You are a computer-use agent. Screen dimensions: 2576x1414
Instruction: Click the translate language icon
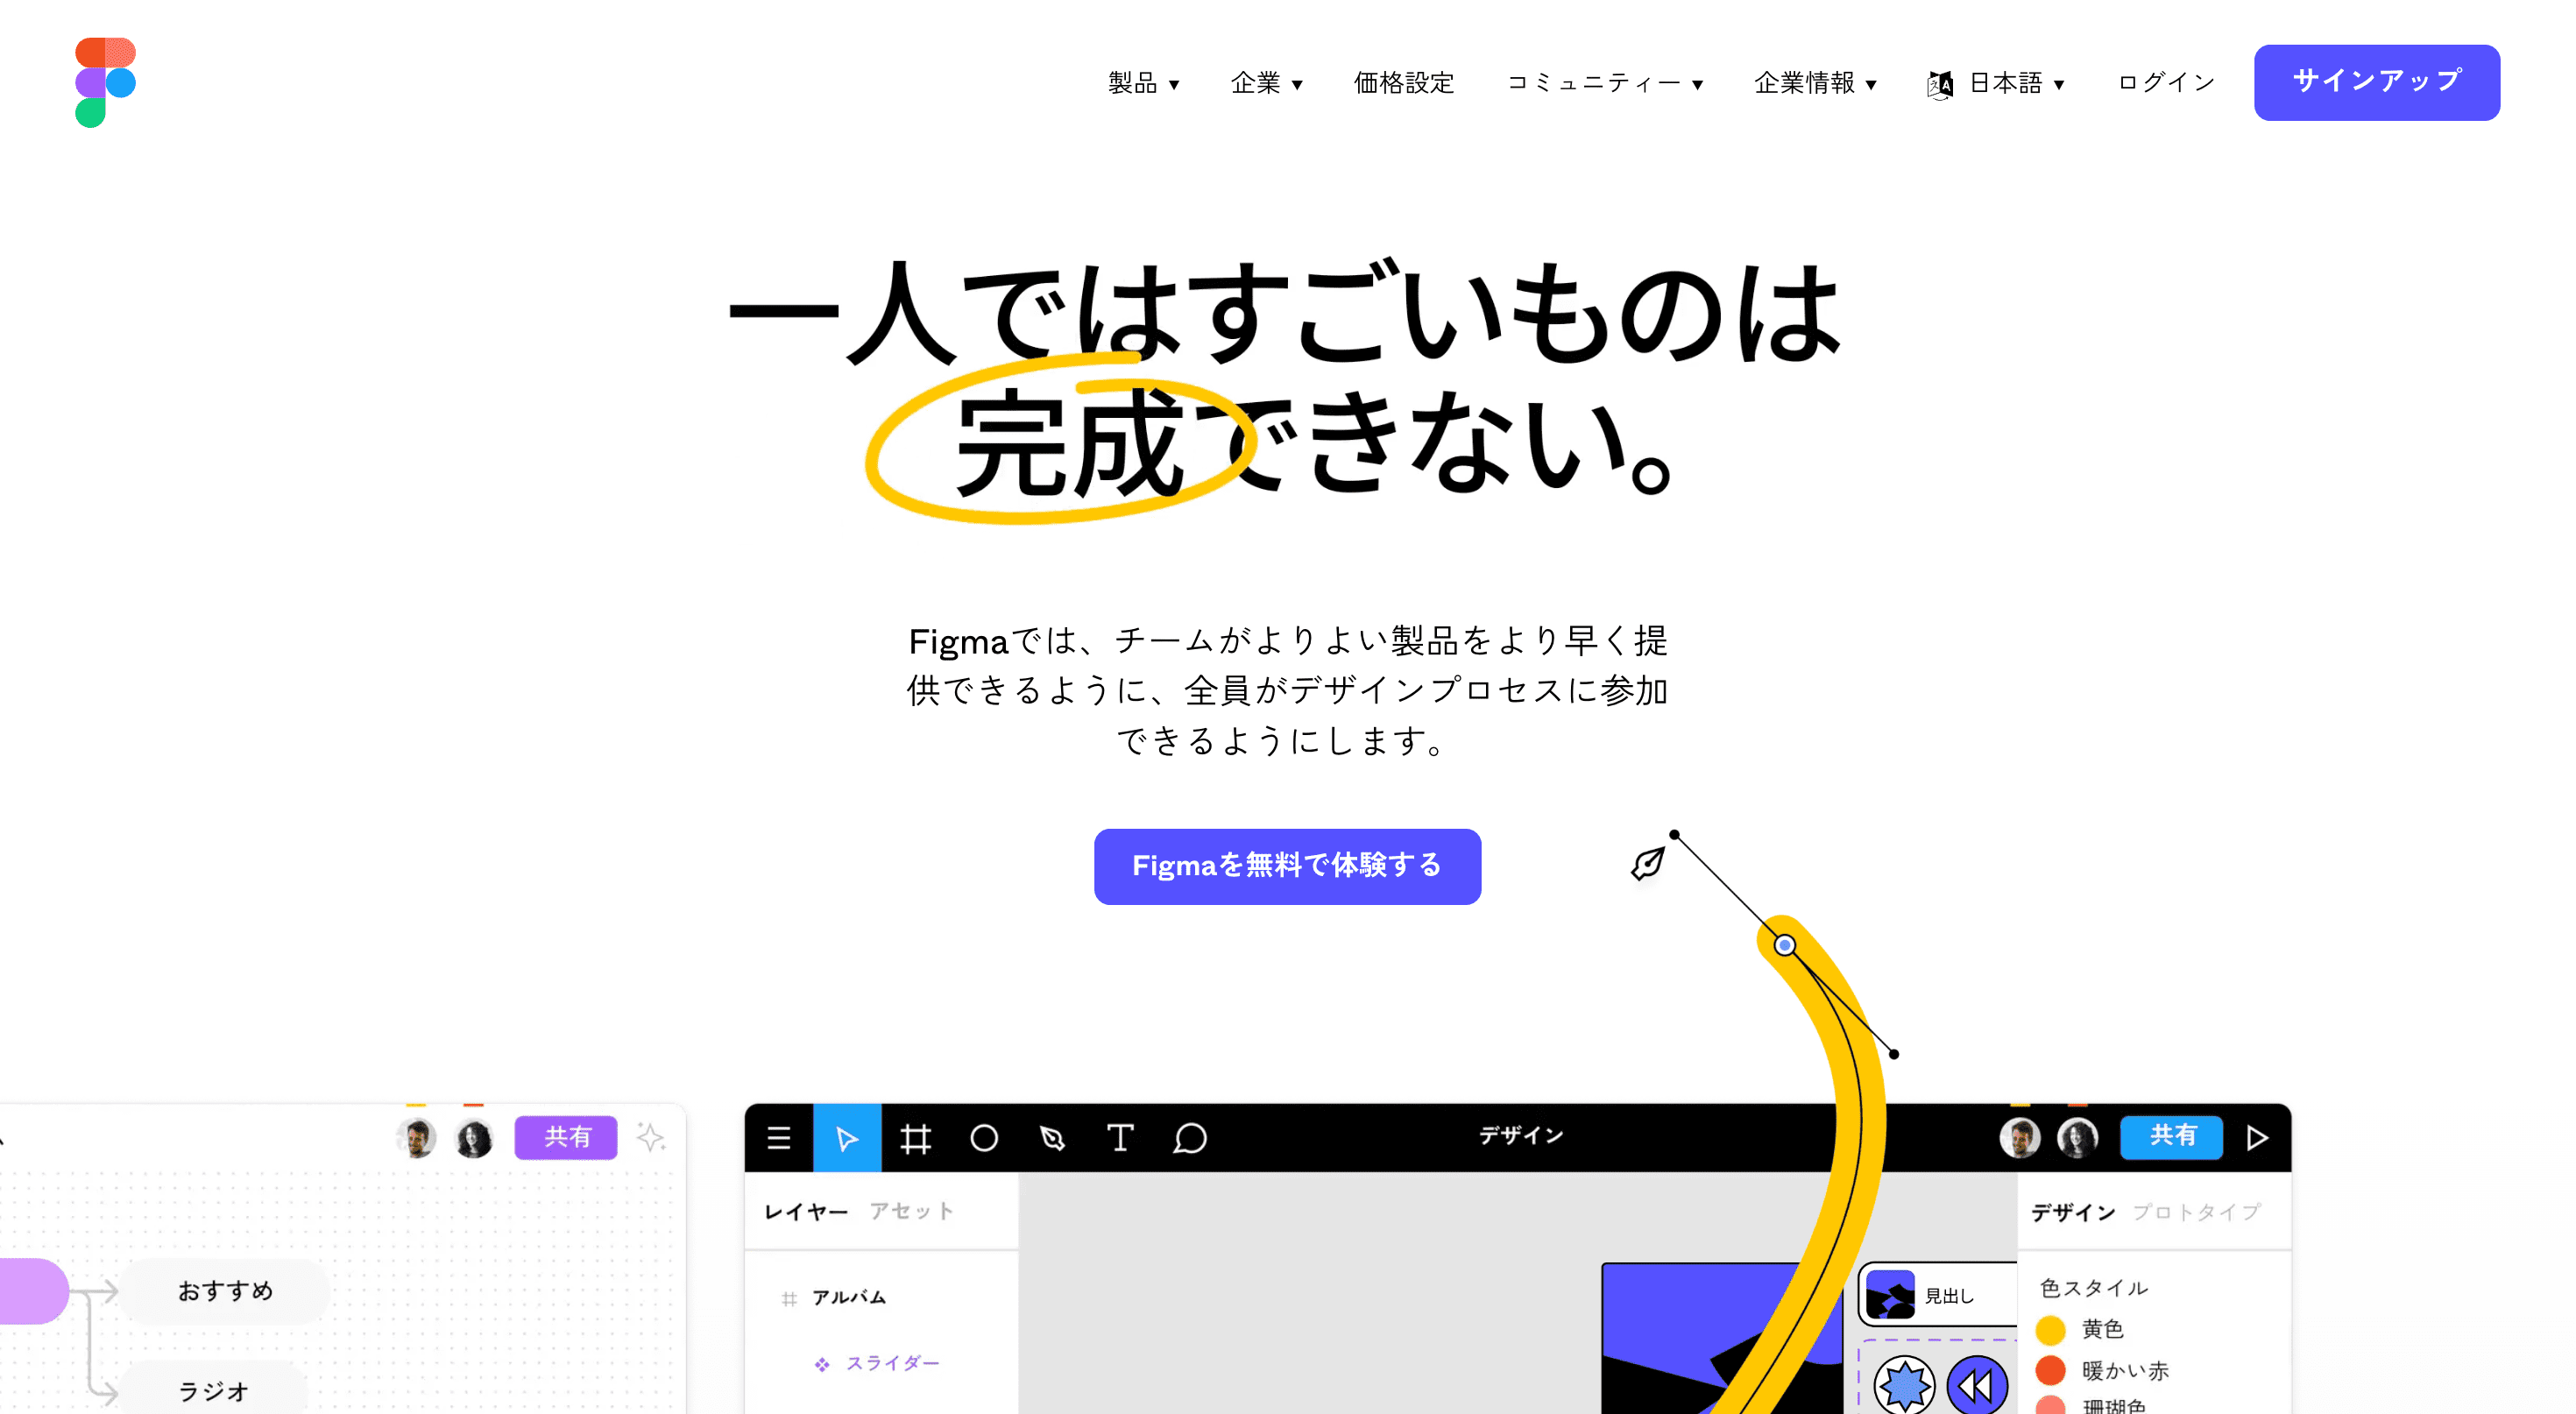1939,84
